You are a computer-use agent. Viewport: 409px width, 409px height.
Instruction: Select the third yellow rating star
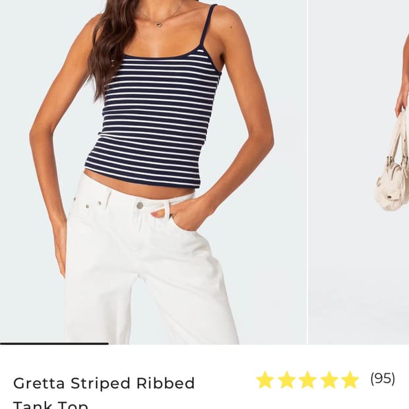(x=308, y=380)
